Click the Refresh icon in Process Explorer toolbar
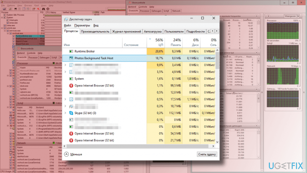This screenshot has width=307, height=173. pos(10,9)
